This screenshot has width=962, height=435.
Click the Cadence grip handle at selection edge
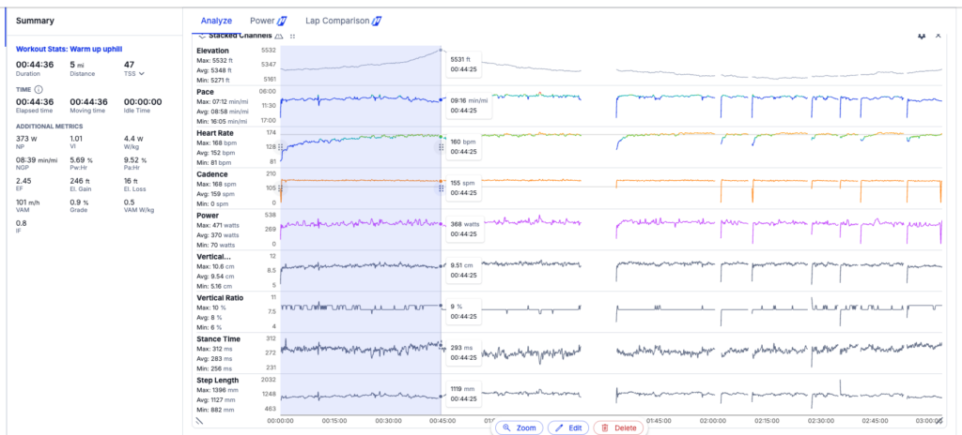tap(442, 188)
